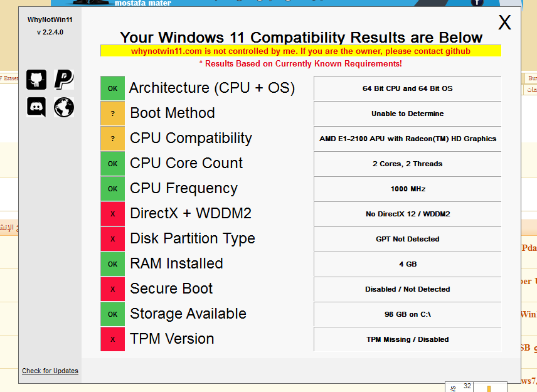
Task: Click the 'GPT Not Detected' result
Action: [408, 239]
